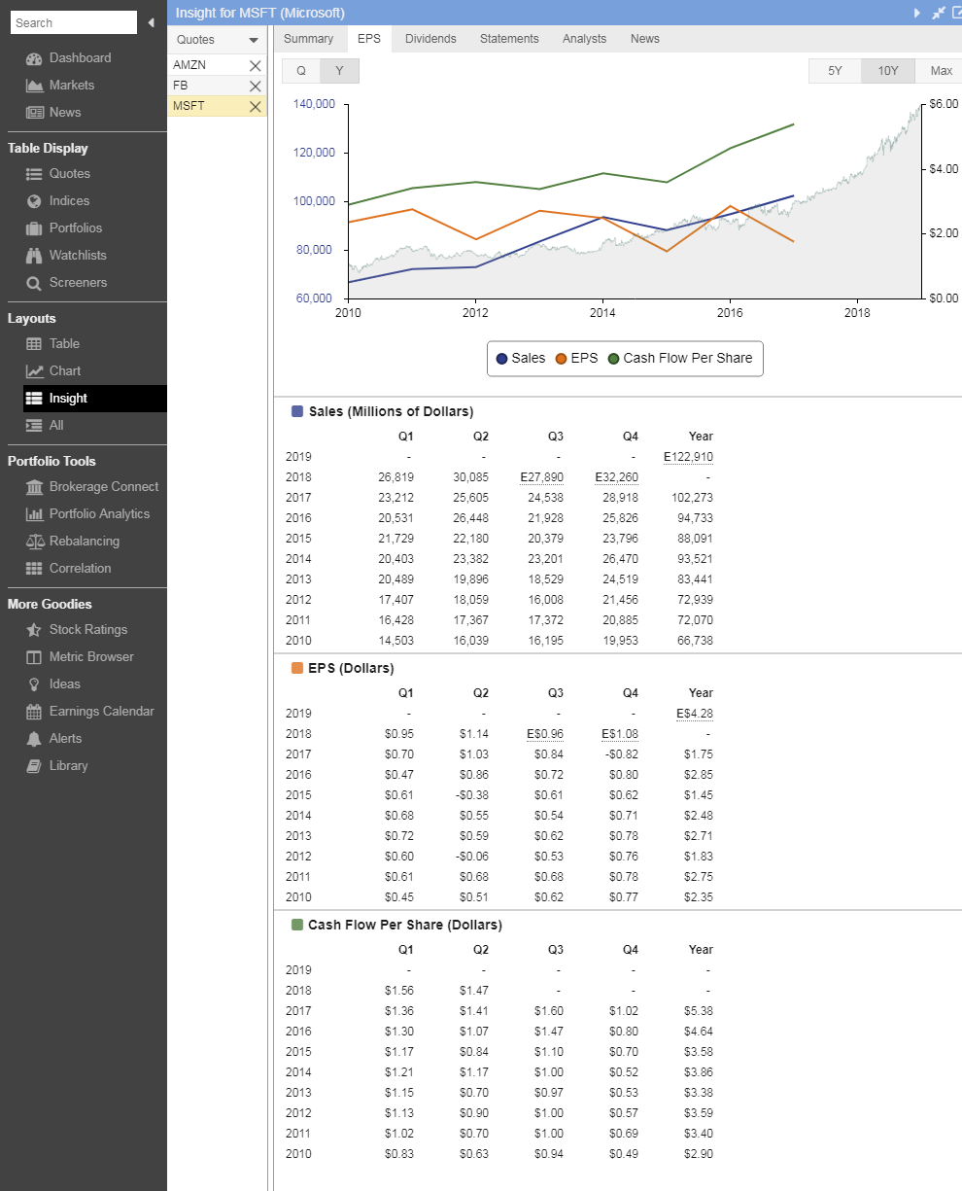Image resolution: width=962 pixels, height=1191 pixels.
Task: Open the Correlation tool
Action: 68,569
